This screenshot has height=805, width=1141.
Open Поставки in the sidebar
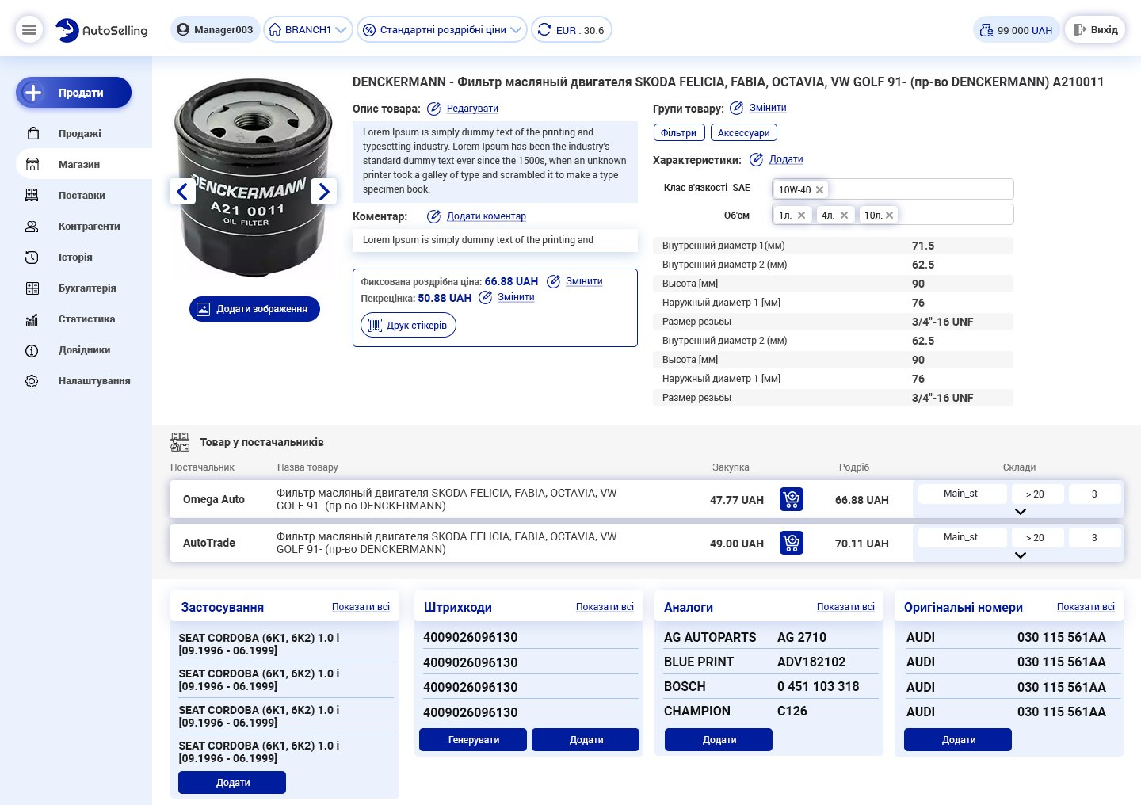[82, 195]
